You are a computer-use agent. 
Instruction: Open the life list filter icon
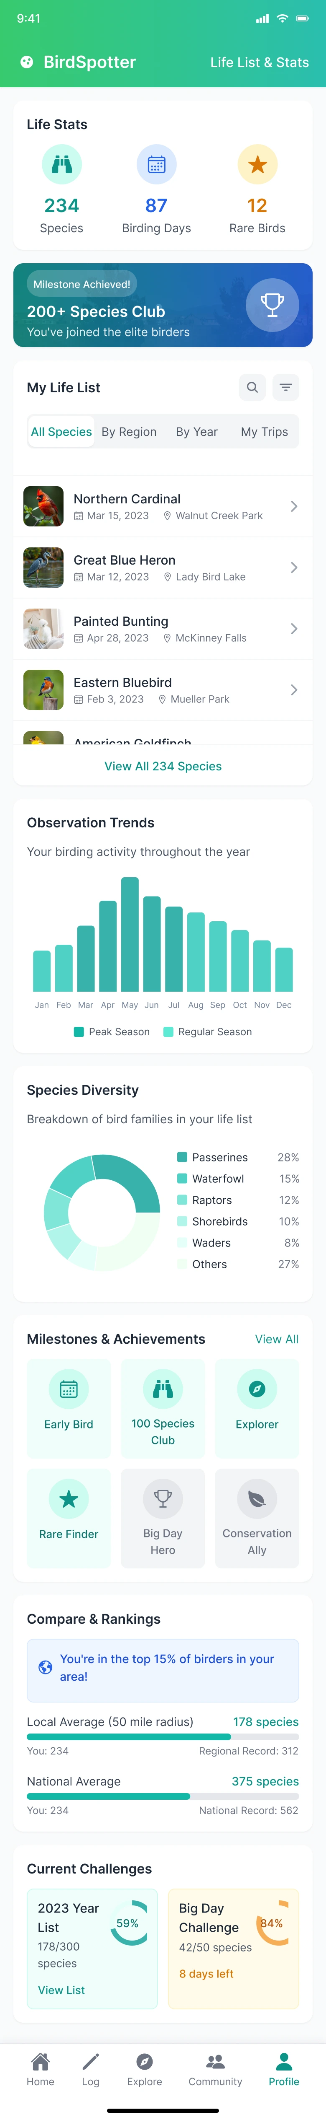[285, 387]
